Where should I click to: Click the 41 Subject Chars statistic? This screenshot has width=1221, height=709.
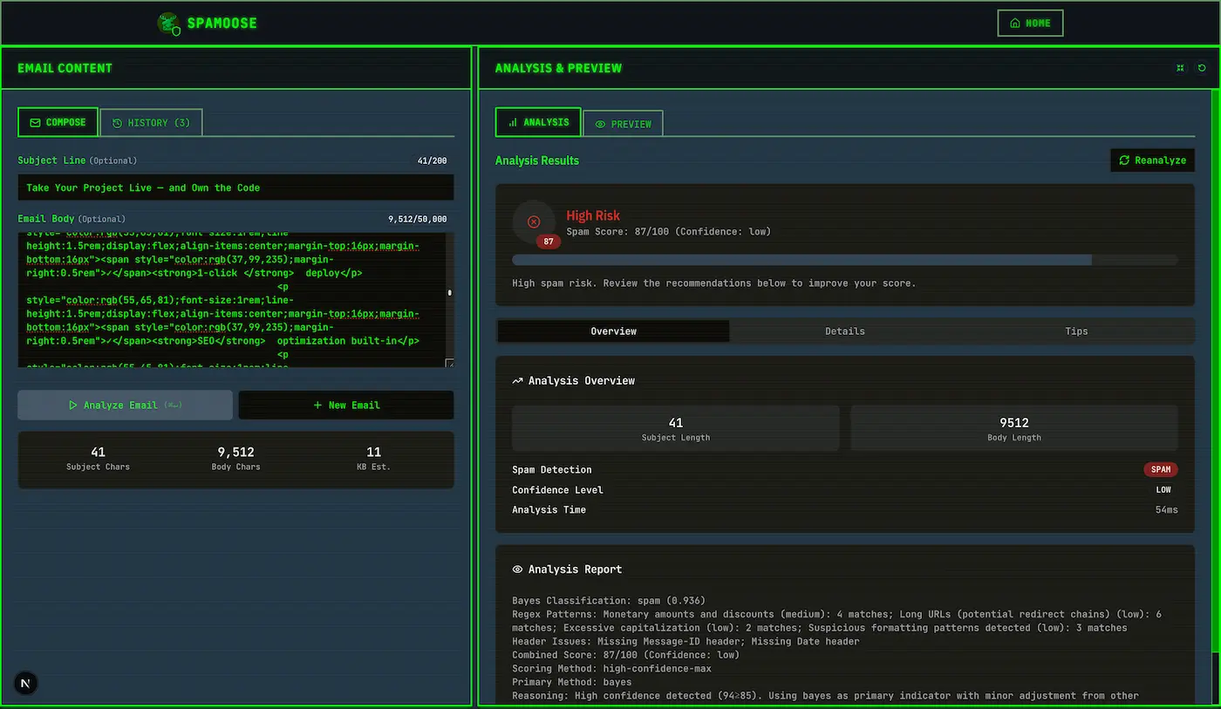pyautogui.click(x=98, y=458)
